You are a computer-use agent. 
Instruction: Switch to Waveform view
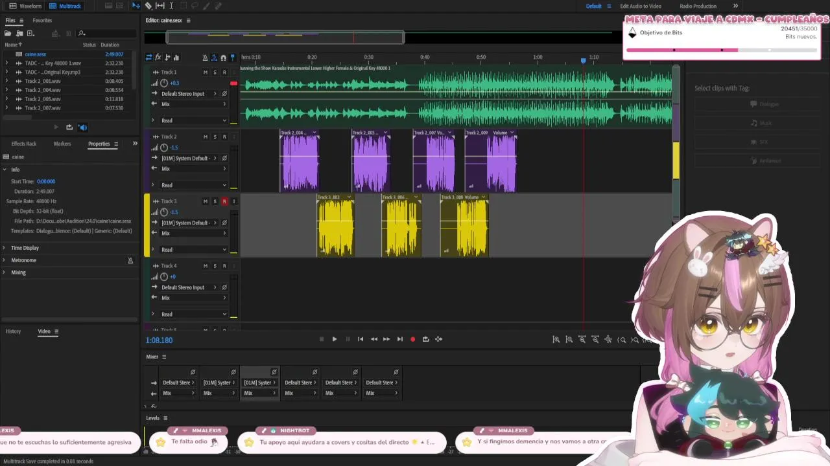pos(25,6)
